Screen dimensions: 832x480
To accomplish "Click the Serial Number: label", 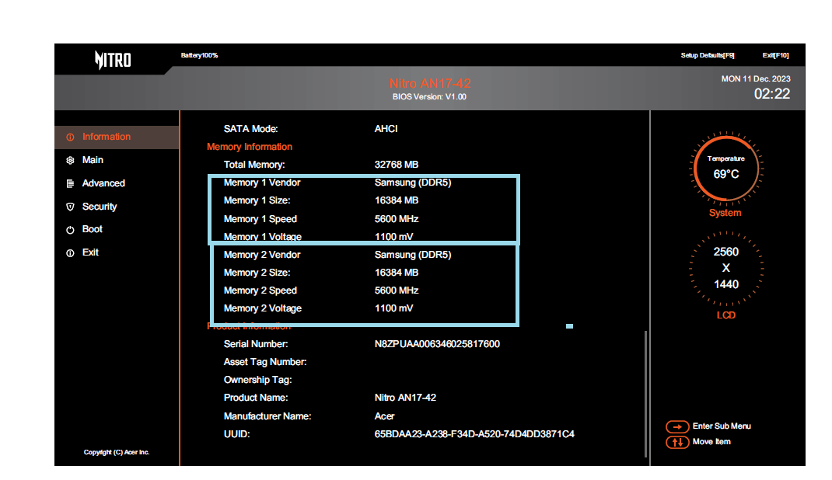I will pyautogui.click(x=256, y=344).
